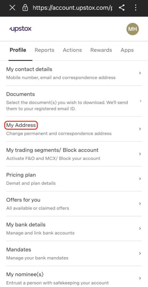Image resolution: width=148 pixels, height=287 pixels.
Task: Tap the account.upstox.com URL address
Action: pos(72,8)
